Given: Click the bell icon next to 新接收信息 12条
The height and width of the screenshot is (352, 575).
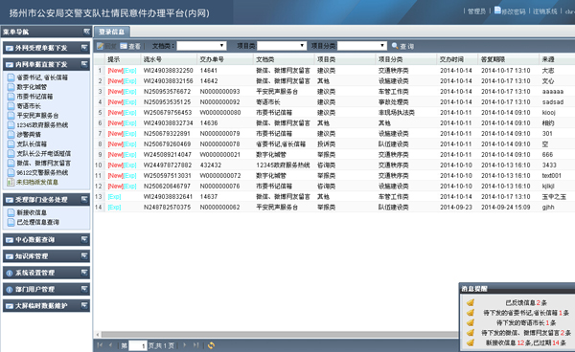Looking at the screenshot, I should pos(471,342).
